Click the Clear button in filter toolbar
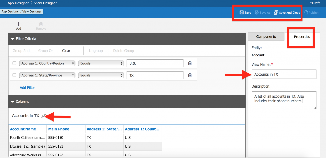 point(66,51)
